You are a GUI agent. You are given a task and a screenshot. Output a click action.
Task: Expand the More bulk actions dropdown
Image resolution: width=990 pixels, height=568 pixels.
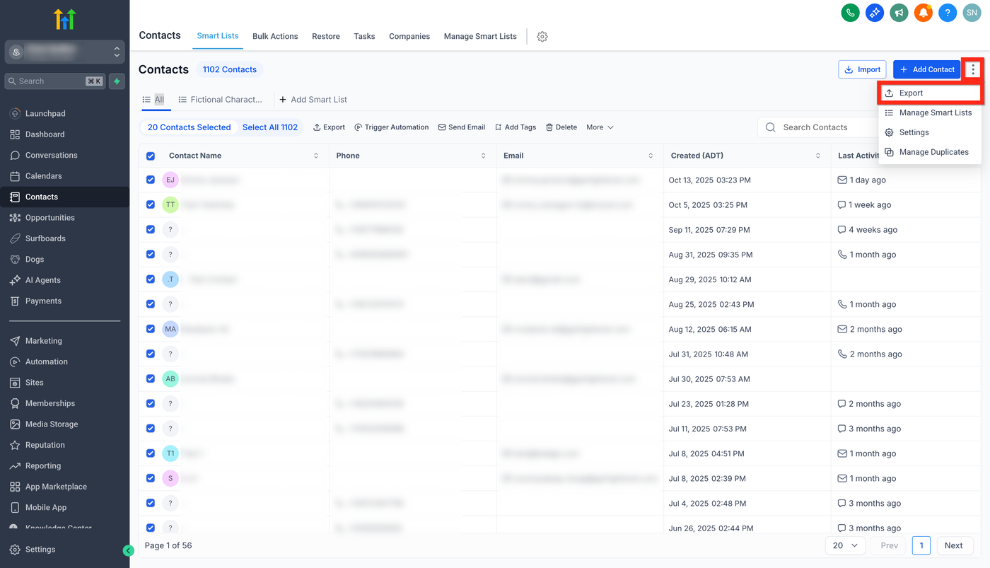(x=600, y=127)
